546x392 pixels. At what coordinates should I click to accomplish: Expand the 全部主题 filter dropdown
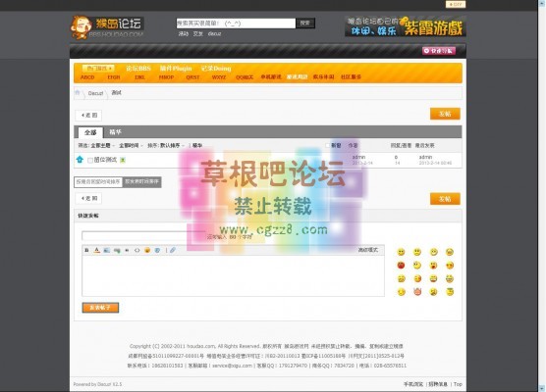pyautogui.click(x=103, y=145)
